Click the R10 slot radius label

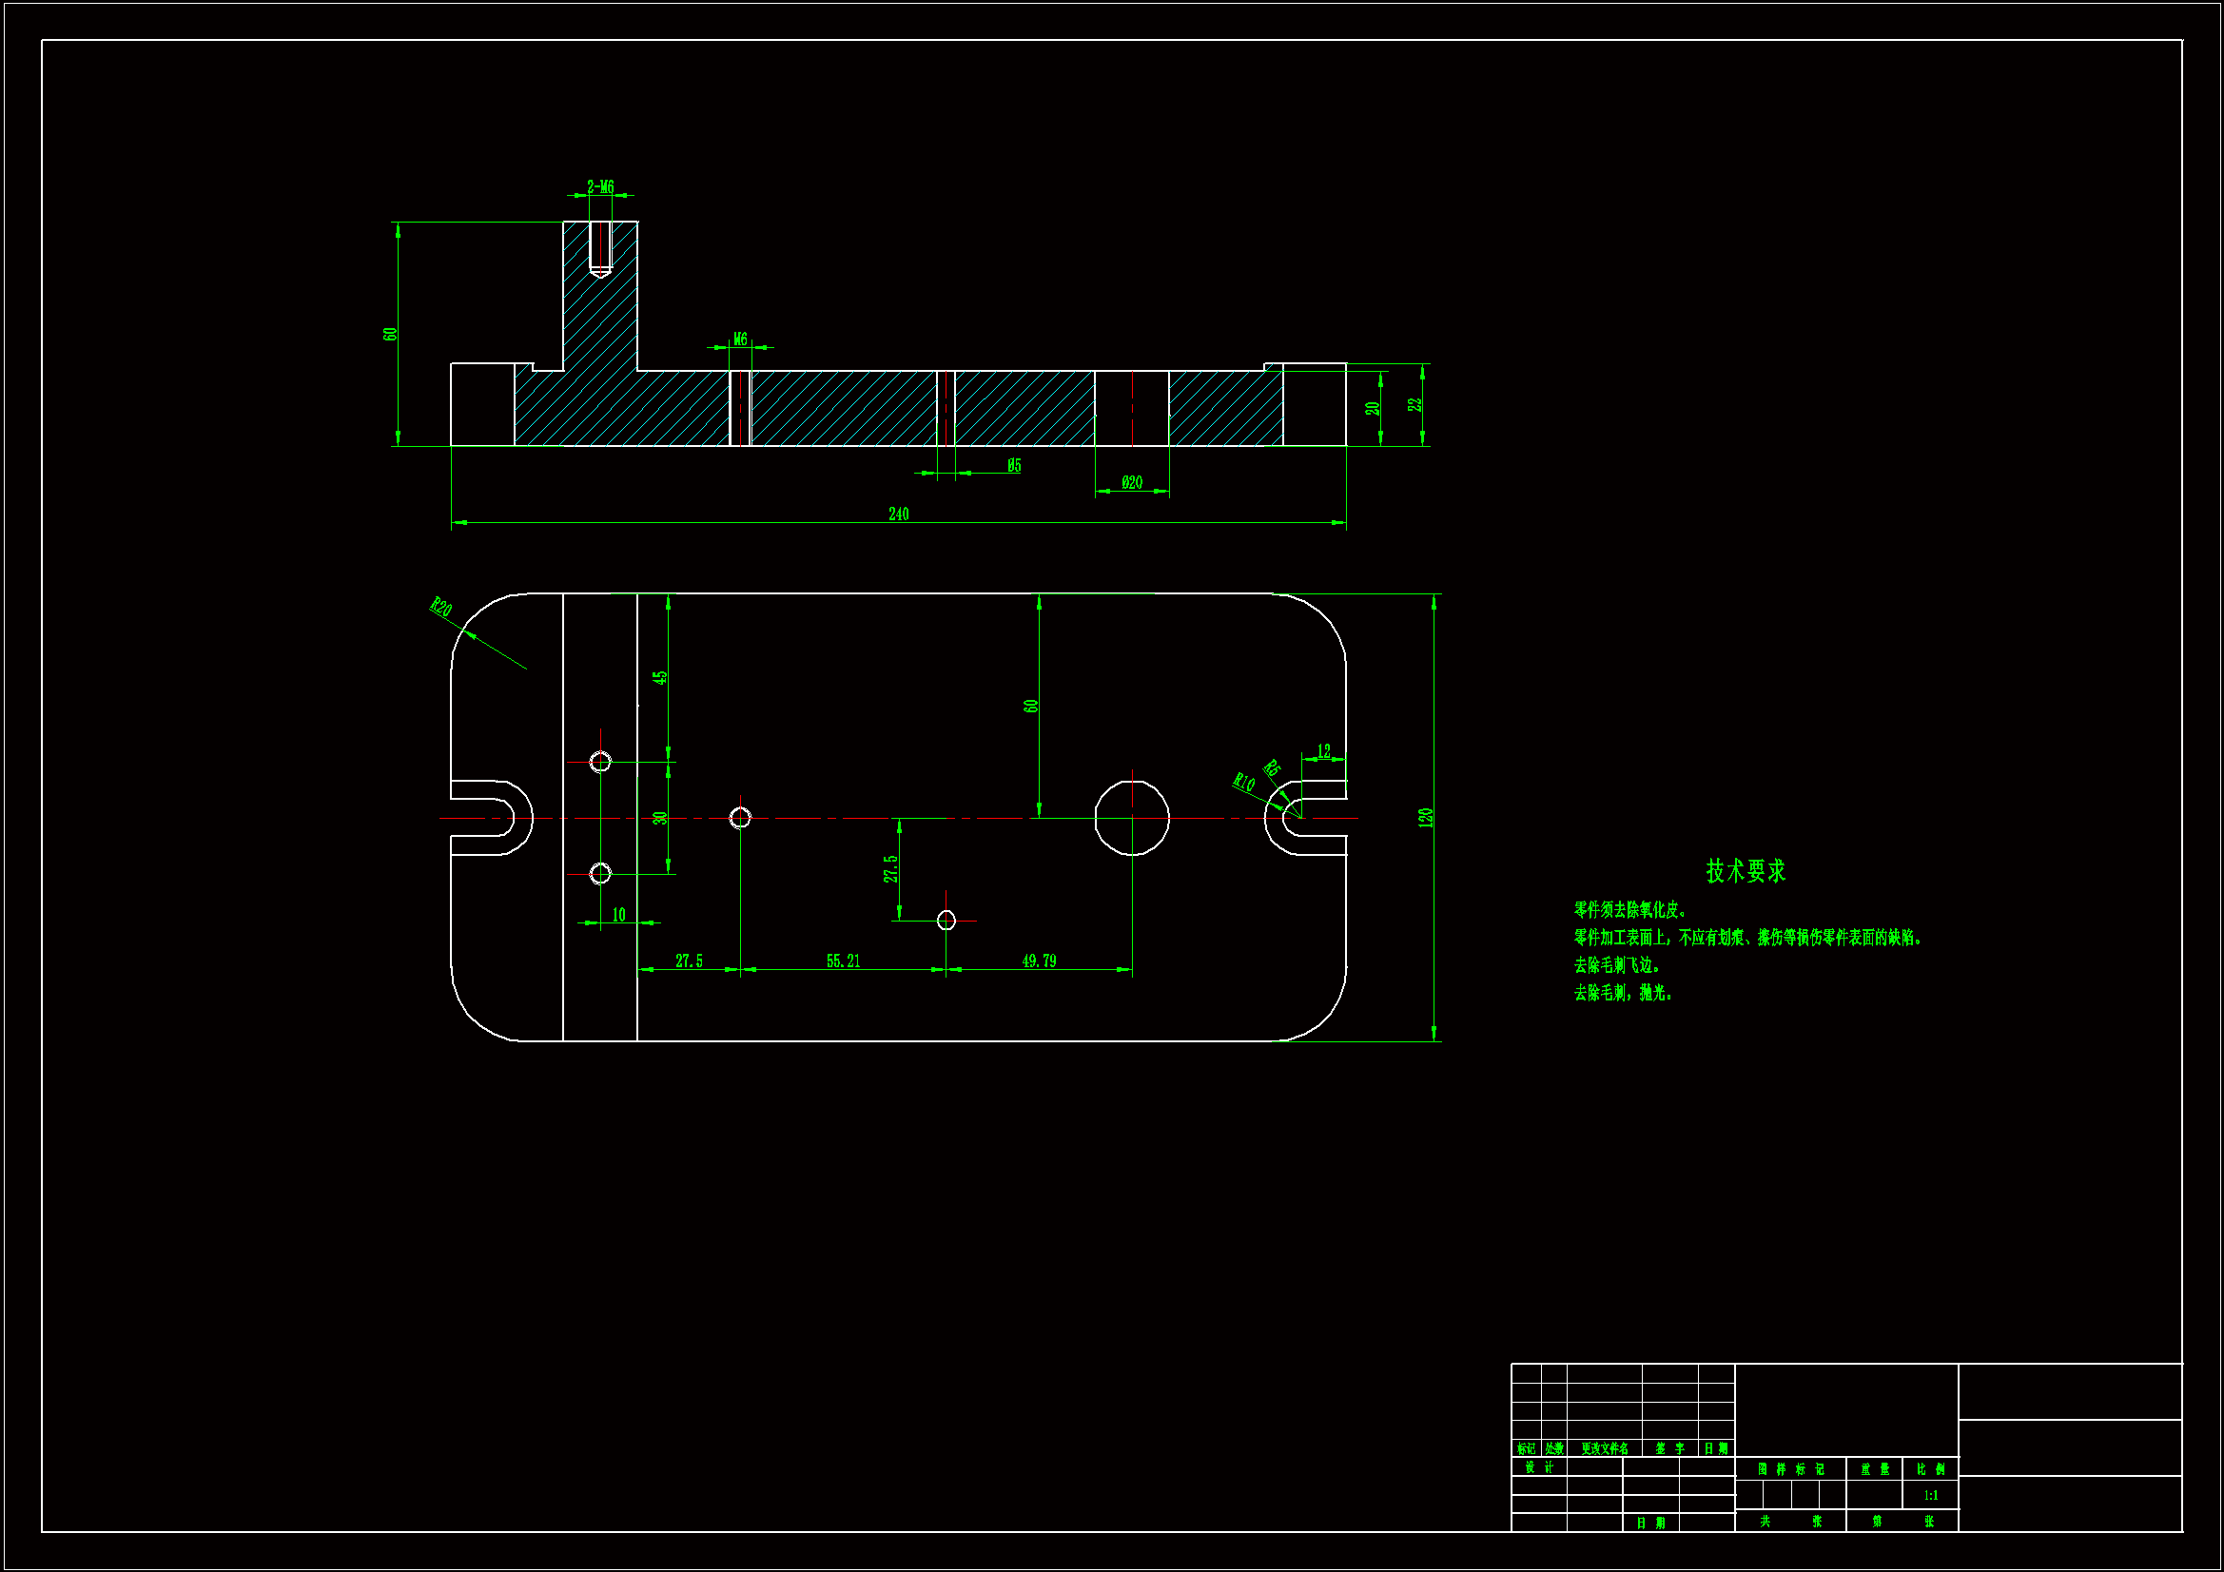pos(1243,783)
